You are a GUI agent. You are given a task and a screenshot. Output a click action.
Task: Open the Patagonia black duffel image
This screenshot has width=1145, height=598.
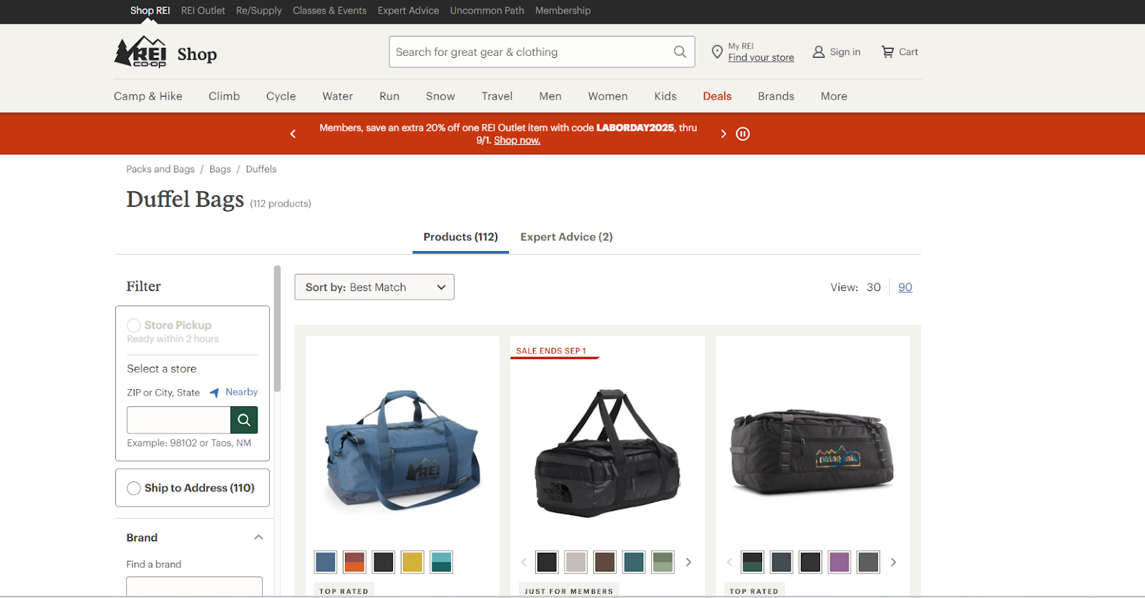(812, 452)
